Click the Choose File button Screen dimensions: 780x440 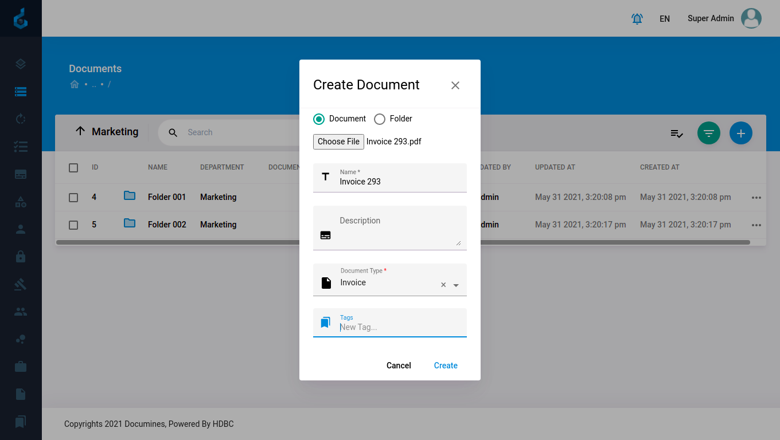coord(338,142)
